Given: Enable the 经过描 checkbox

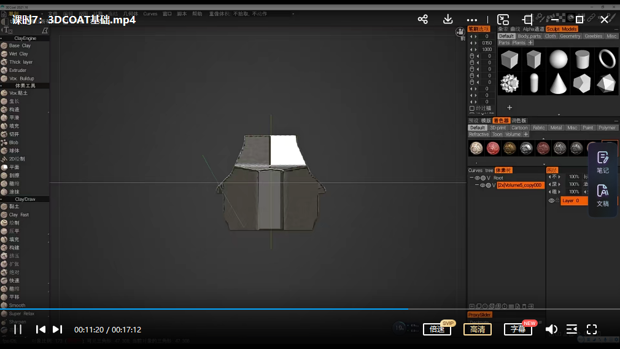Looking at the screenshot, I should tap(471, 108).
